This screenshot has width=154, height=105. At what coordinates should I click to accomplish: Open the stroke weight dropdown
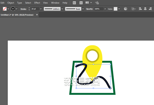click(x=41, y=9)
